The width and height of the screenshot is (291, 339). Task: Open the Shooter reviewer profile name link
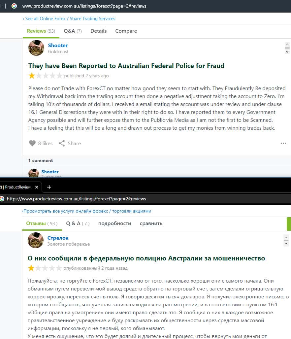58,46
